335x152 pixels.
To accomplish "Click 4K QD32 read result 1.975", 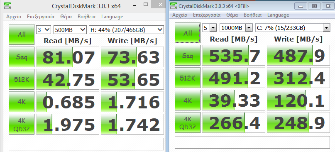I will click(68, 124).
